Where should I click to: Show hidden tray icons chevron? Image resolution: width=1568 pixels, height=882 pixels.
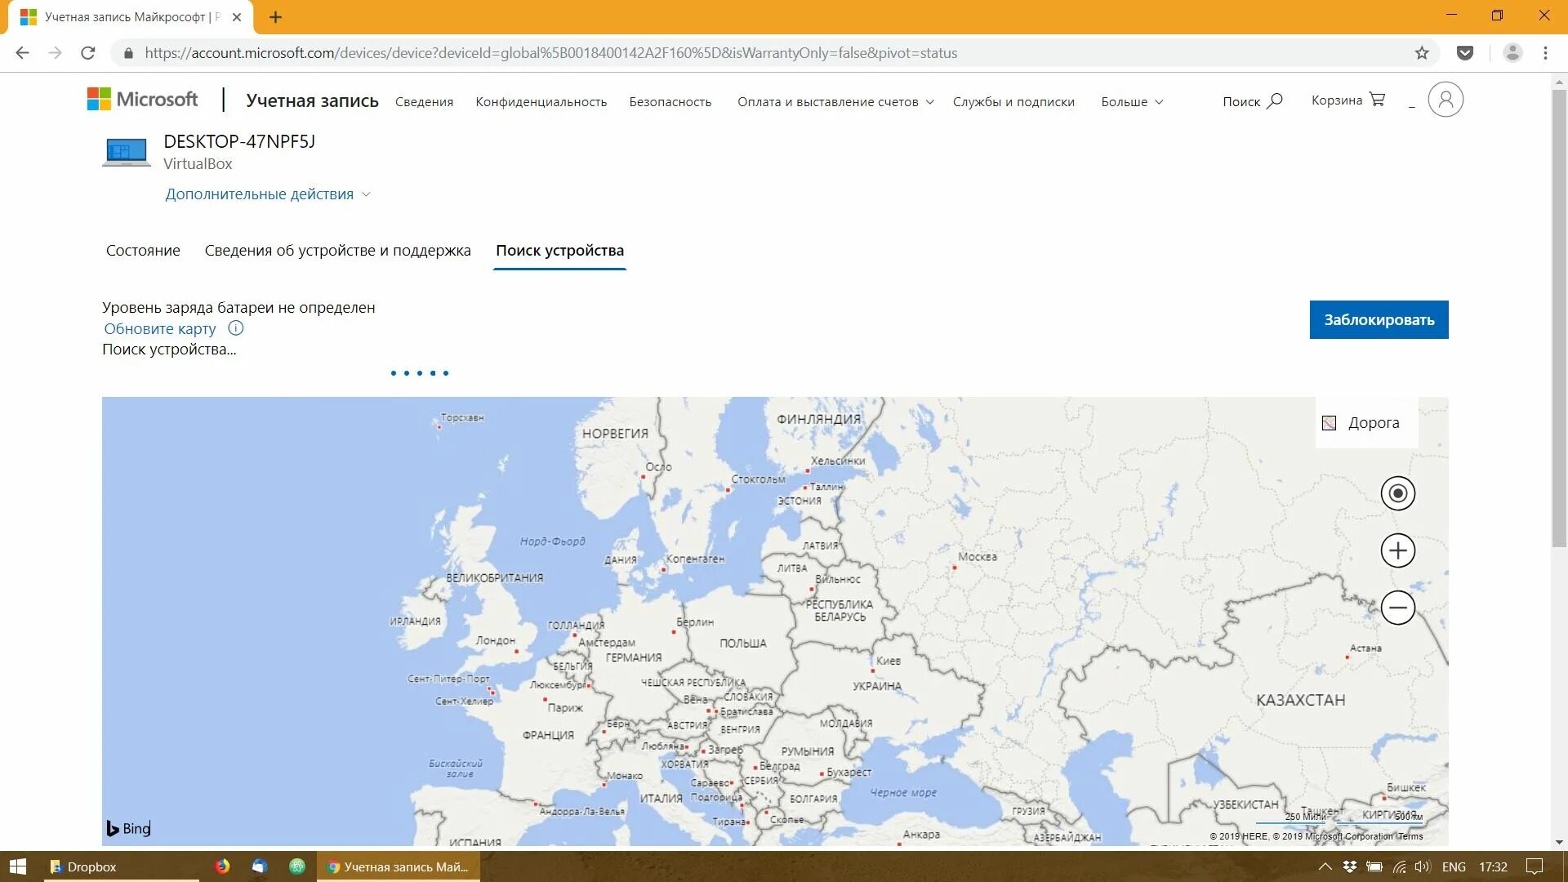(1325, 866)
